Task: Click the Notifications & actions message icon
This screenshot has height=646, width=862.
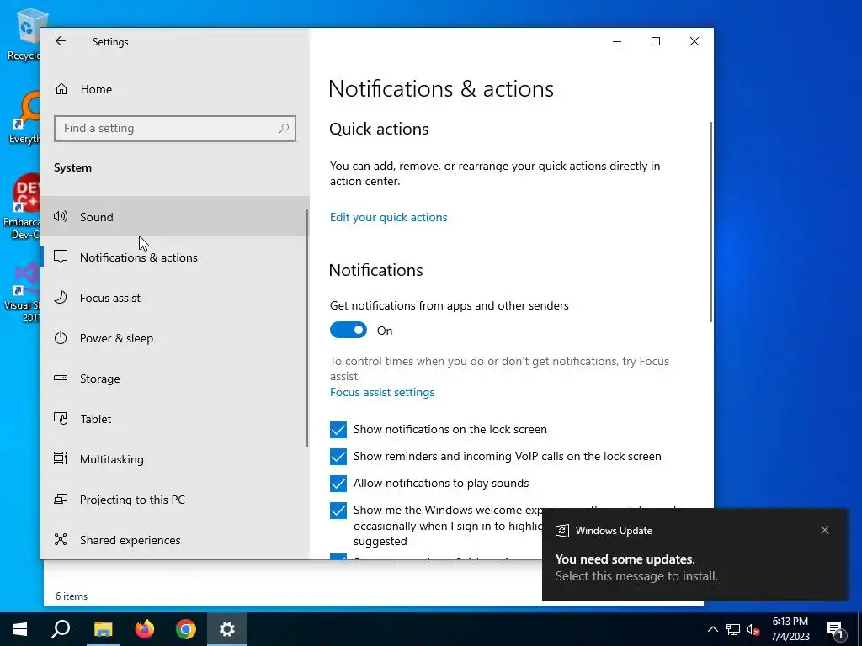Action: click(x=61, y=257)
